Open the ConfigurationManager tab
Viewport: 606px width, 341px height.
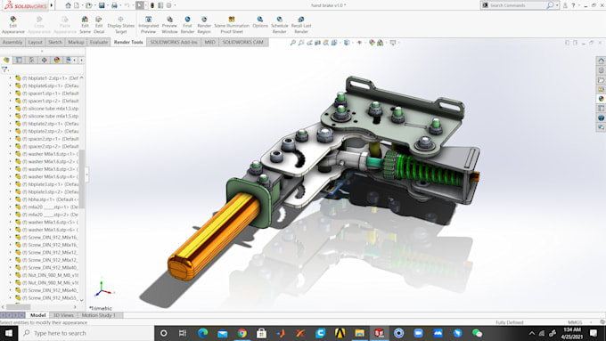(32, 60)
